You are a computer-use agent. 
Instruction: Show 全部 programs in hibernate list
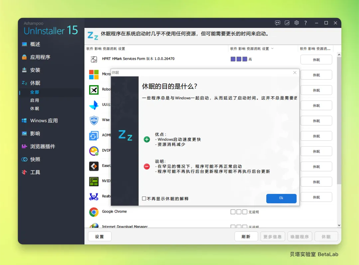(x=35, y=92)
